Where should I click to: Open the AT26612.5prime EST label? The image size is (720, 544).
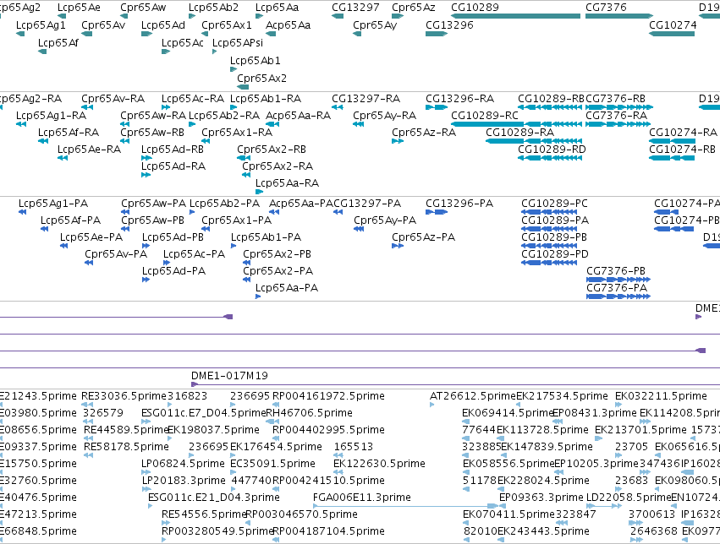pyautogui.click(x=473, y=396)
